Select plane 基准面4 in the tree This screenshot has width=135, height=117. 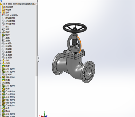click(x=9, y=52)
